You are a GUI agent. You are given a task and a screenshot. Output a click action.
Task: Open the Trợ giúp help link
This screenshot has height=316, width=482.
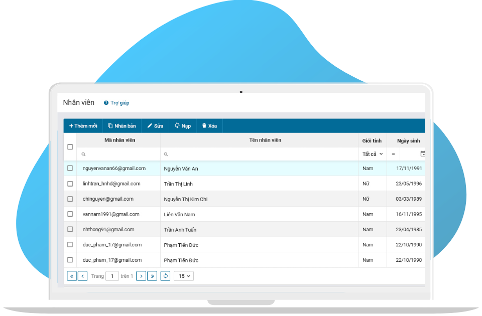click(x=116, y=103)
